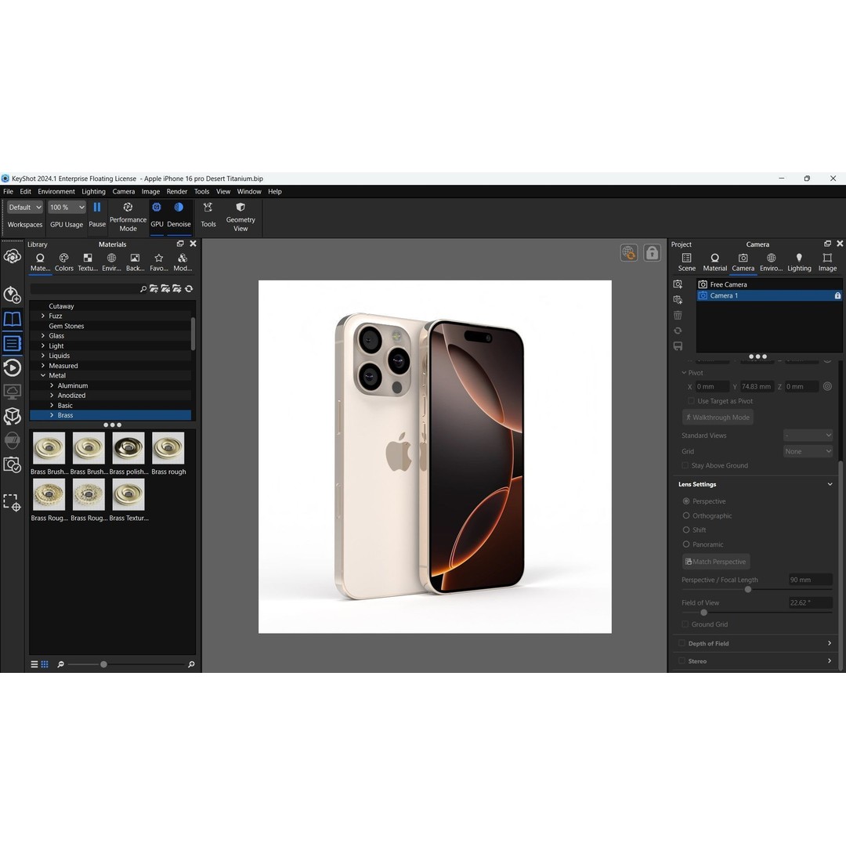
Task: Click the cloud library icon in left sidebar
Action: coord(12,256)
